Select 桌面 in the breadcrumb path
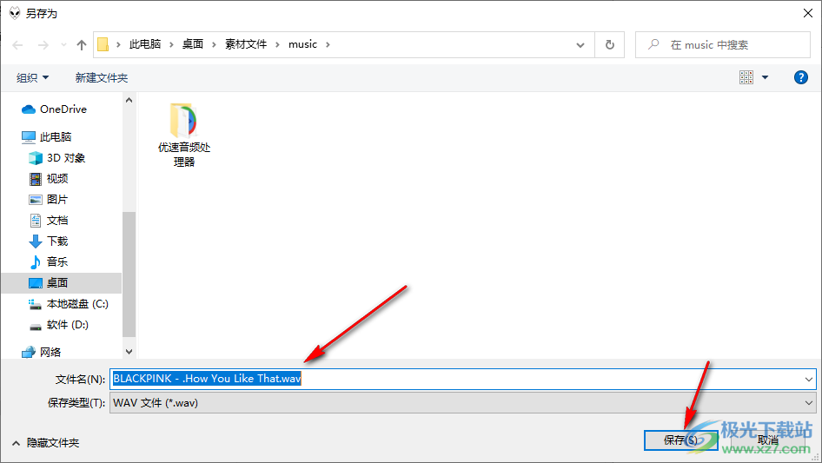Screen dimensions: 822x463 (192, 44)
